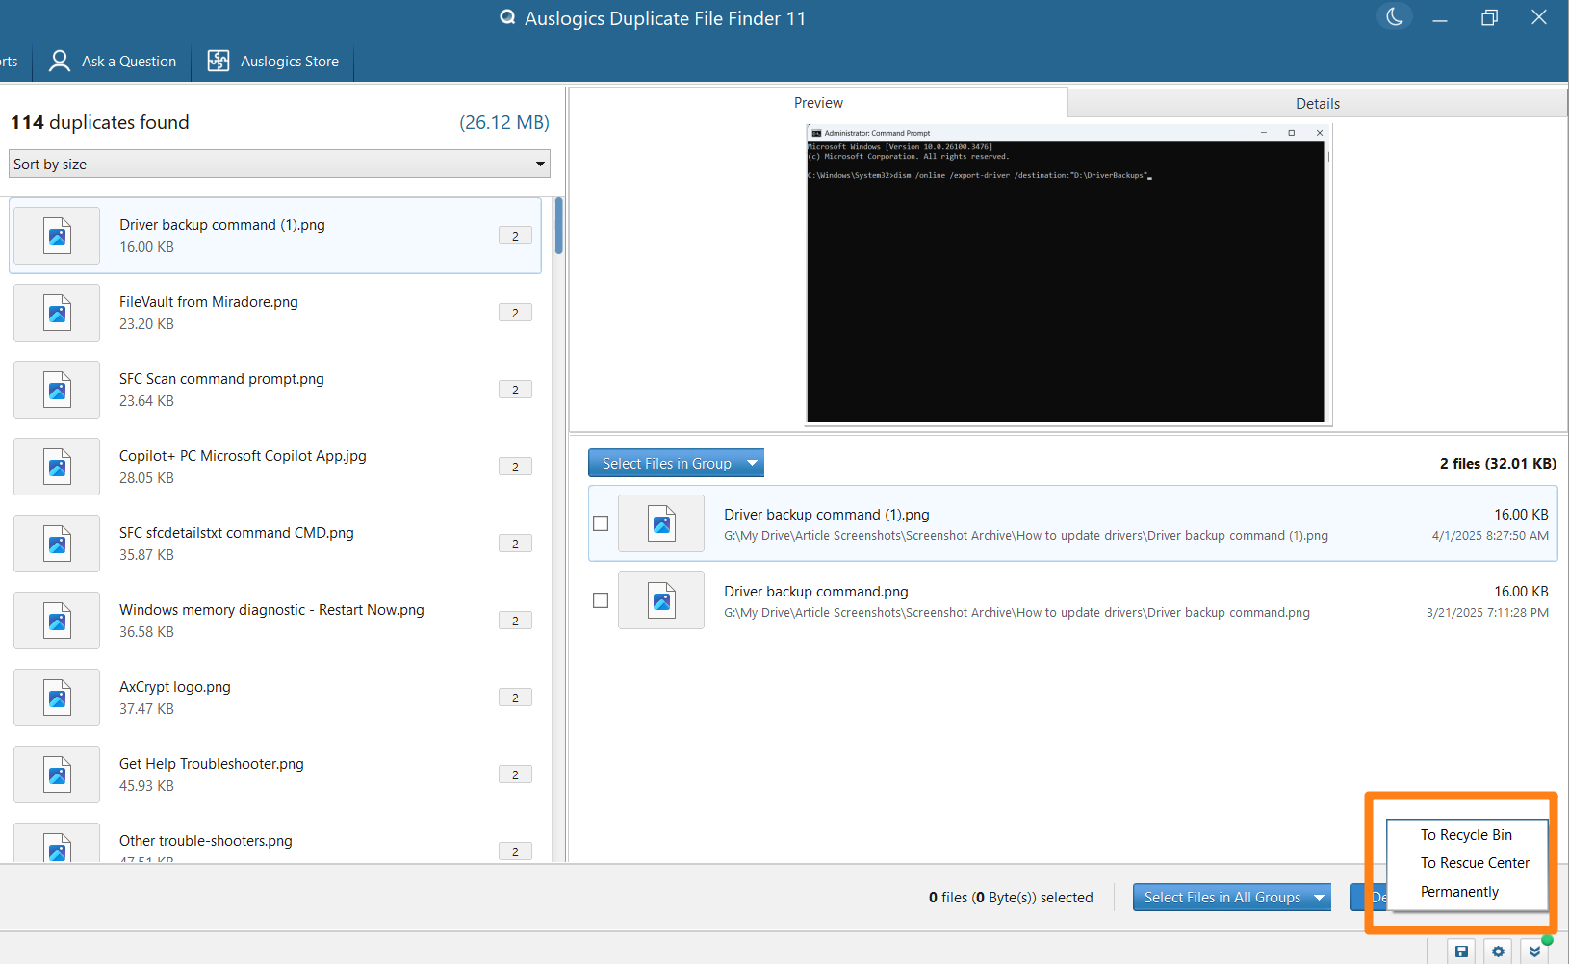
Task: Click file icon for FileVault from Miradore.png
Action: click(57, 313)
